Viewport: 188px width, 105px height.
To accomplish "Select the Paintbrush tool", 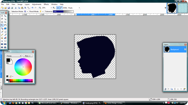I will [x=2, y=32].
